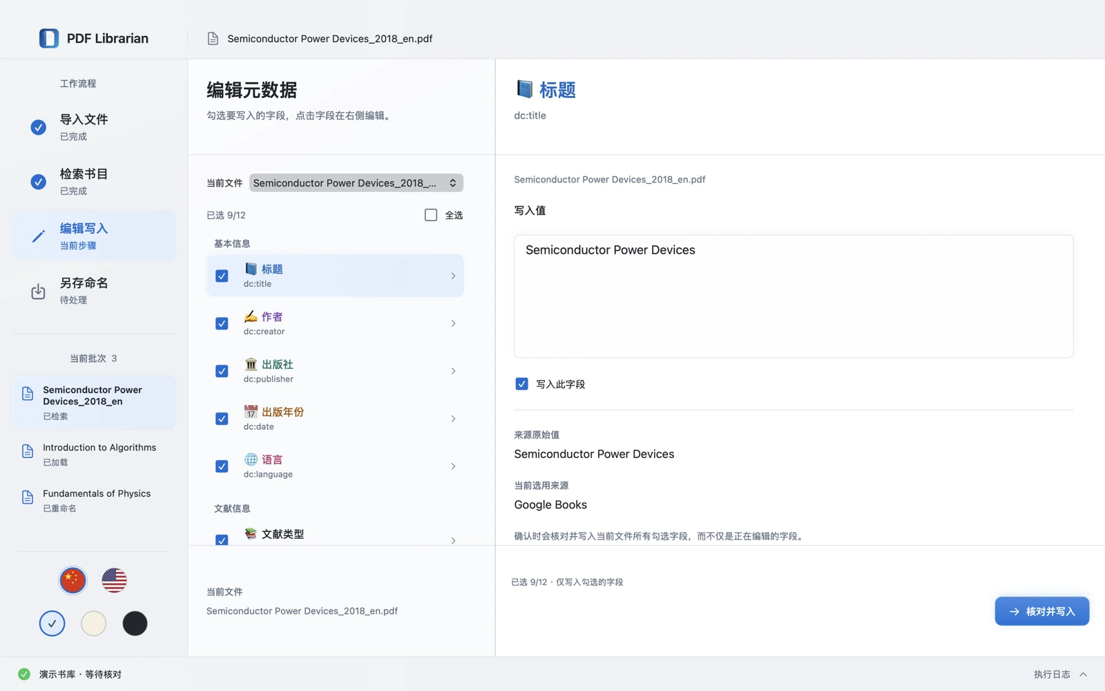Click the pencil icon for 编辑写入
The image size is (1105, 691).
[x=39, y=236]
